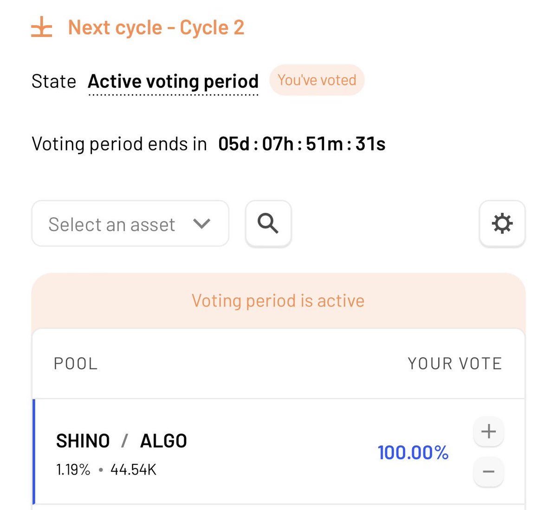Click the 1.19% pool share figure
Viewport: 557px width, 510px height.
point(73,470)
